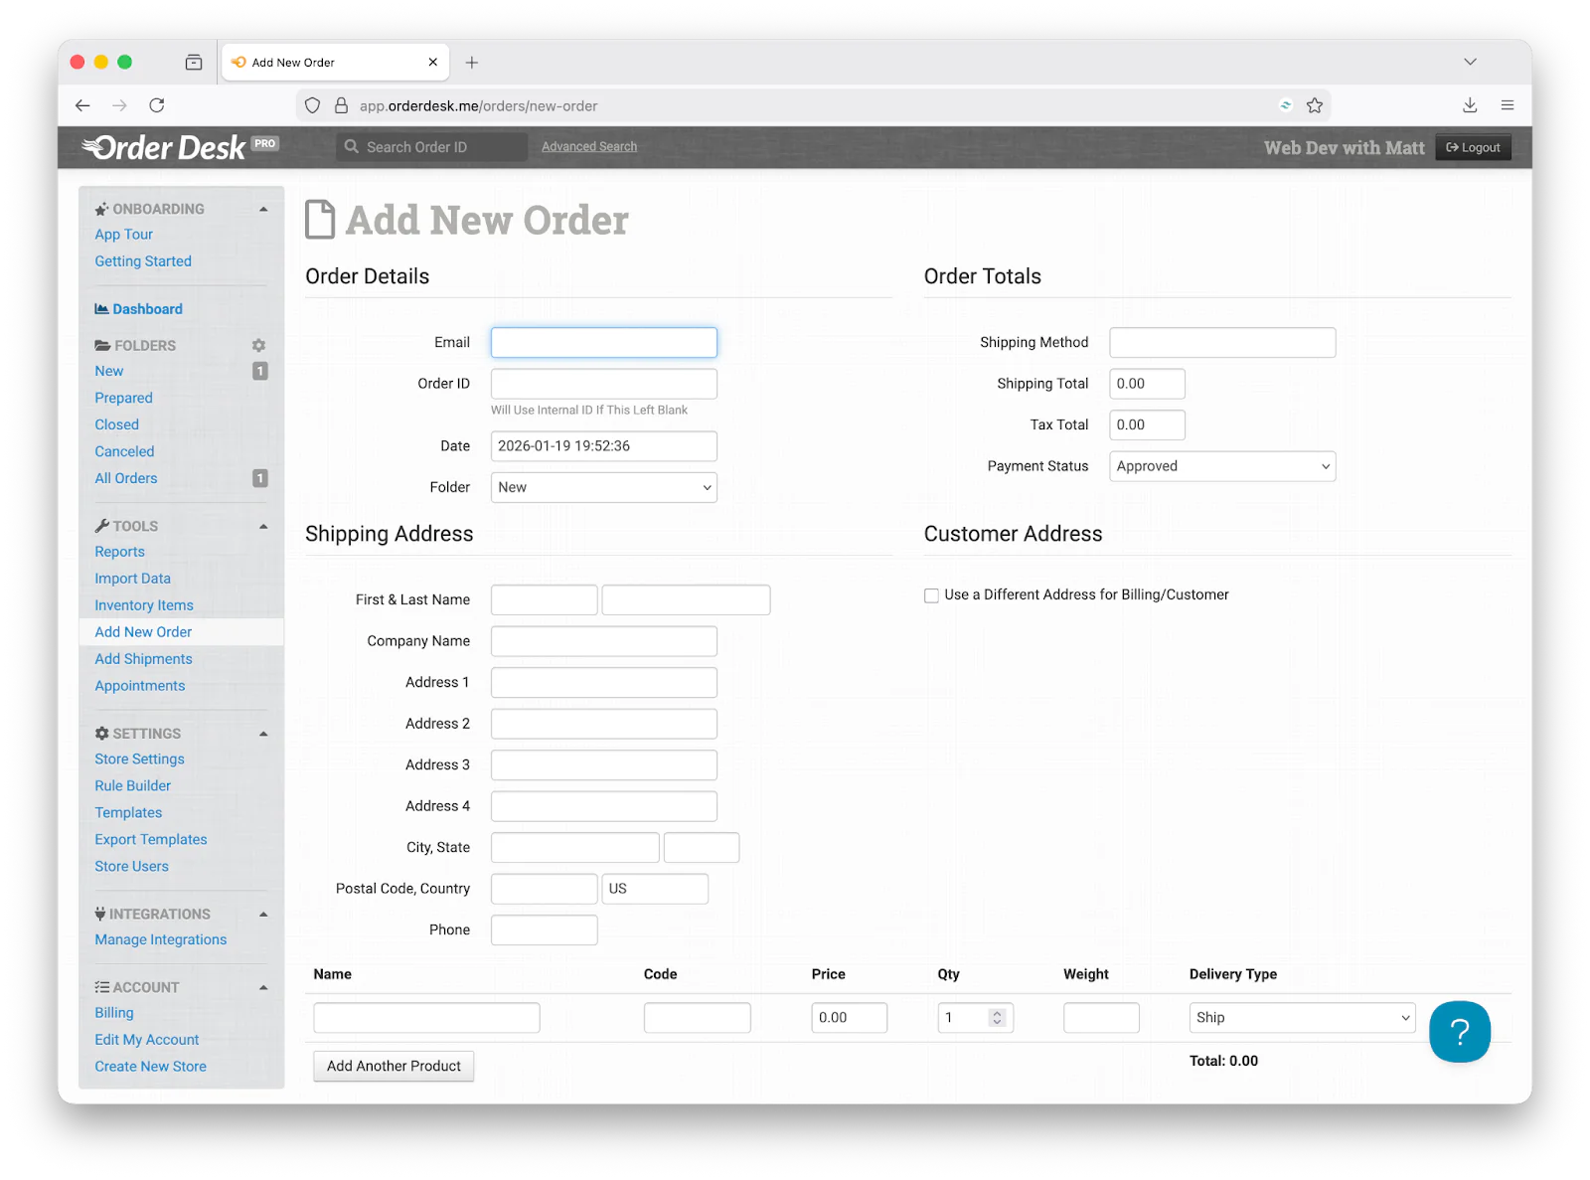Open the Folder dropdown showing New
This screenshot has height=1180, width=1590.
[x=603, y=487]
